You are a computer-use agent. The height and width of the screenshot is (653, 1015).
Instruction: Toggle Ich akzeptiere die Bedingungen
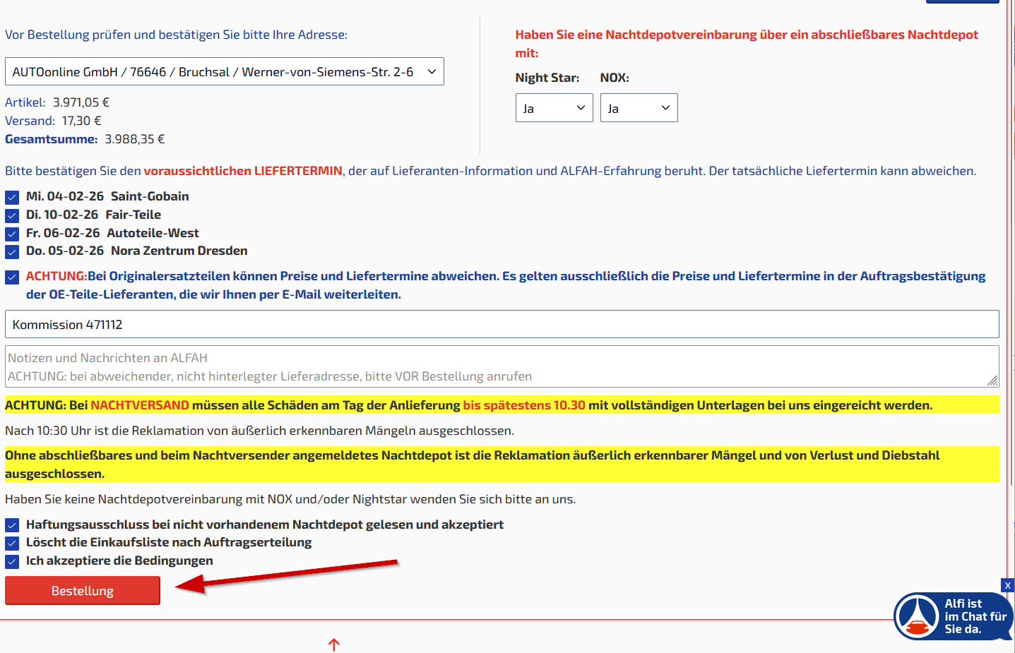pos(12,561)
